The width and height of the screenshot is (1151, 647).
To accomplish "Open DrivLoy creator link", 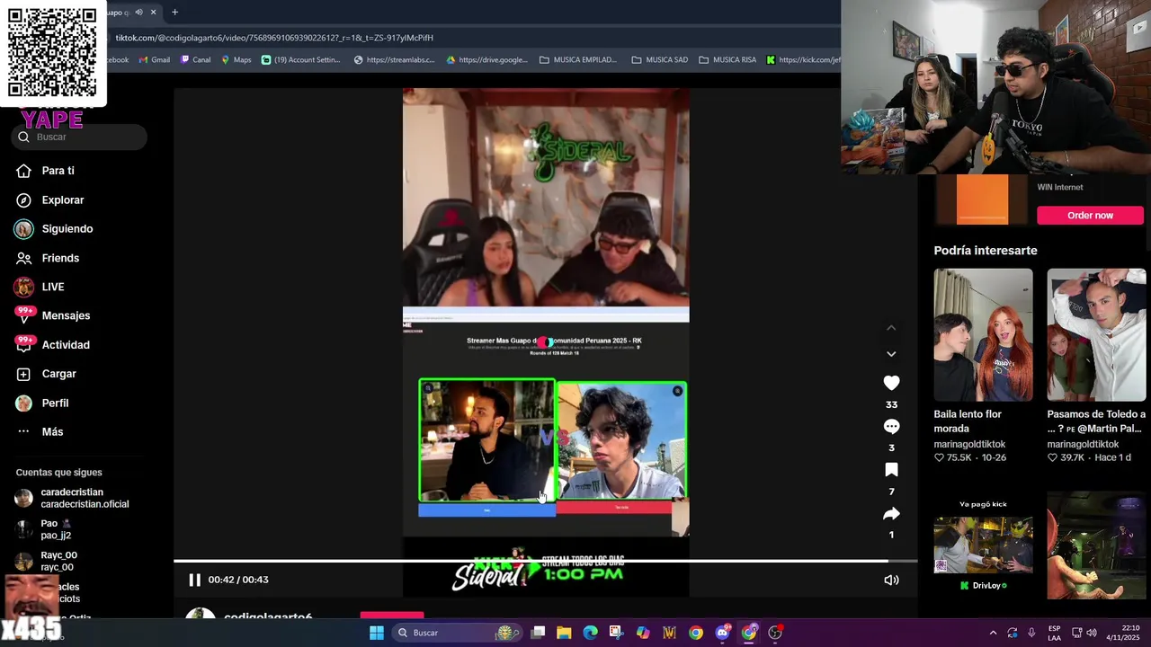I will click(986, 585).
